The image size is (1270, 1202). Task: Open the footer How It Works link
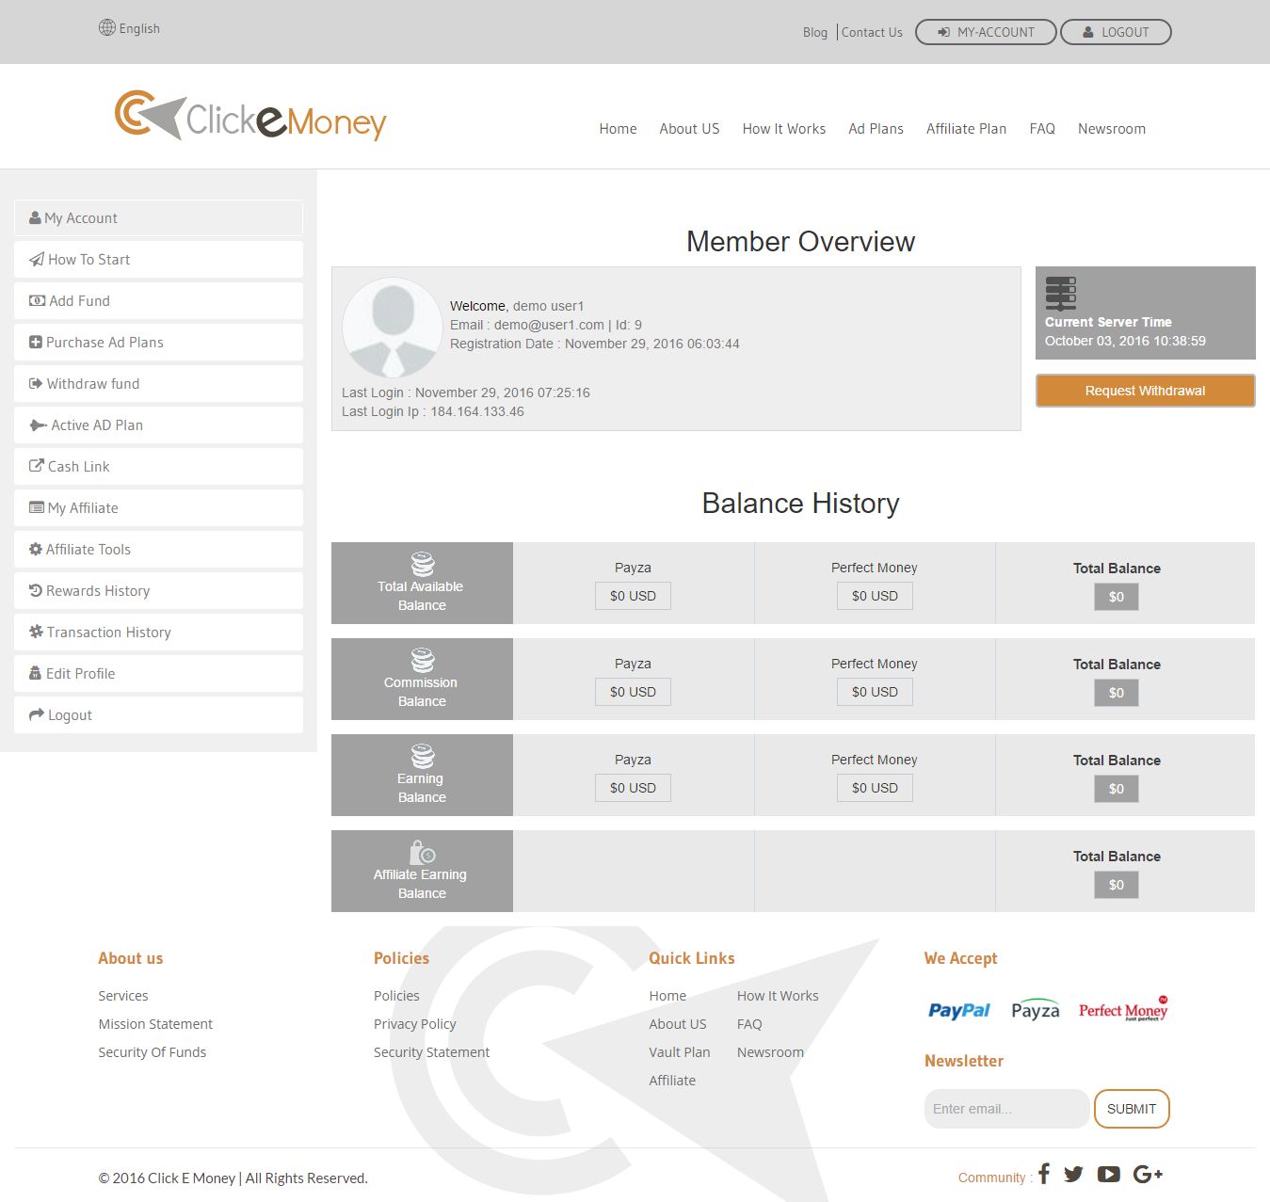point(778,996)
